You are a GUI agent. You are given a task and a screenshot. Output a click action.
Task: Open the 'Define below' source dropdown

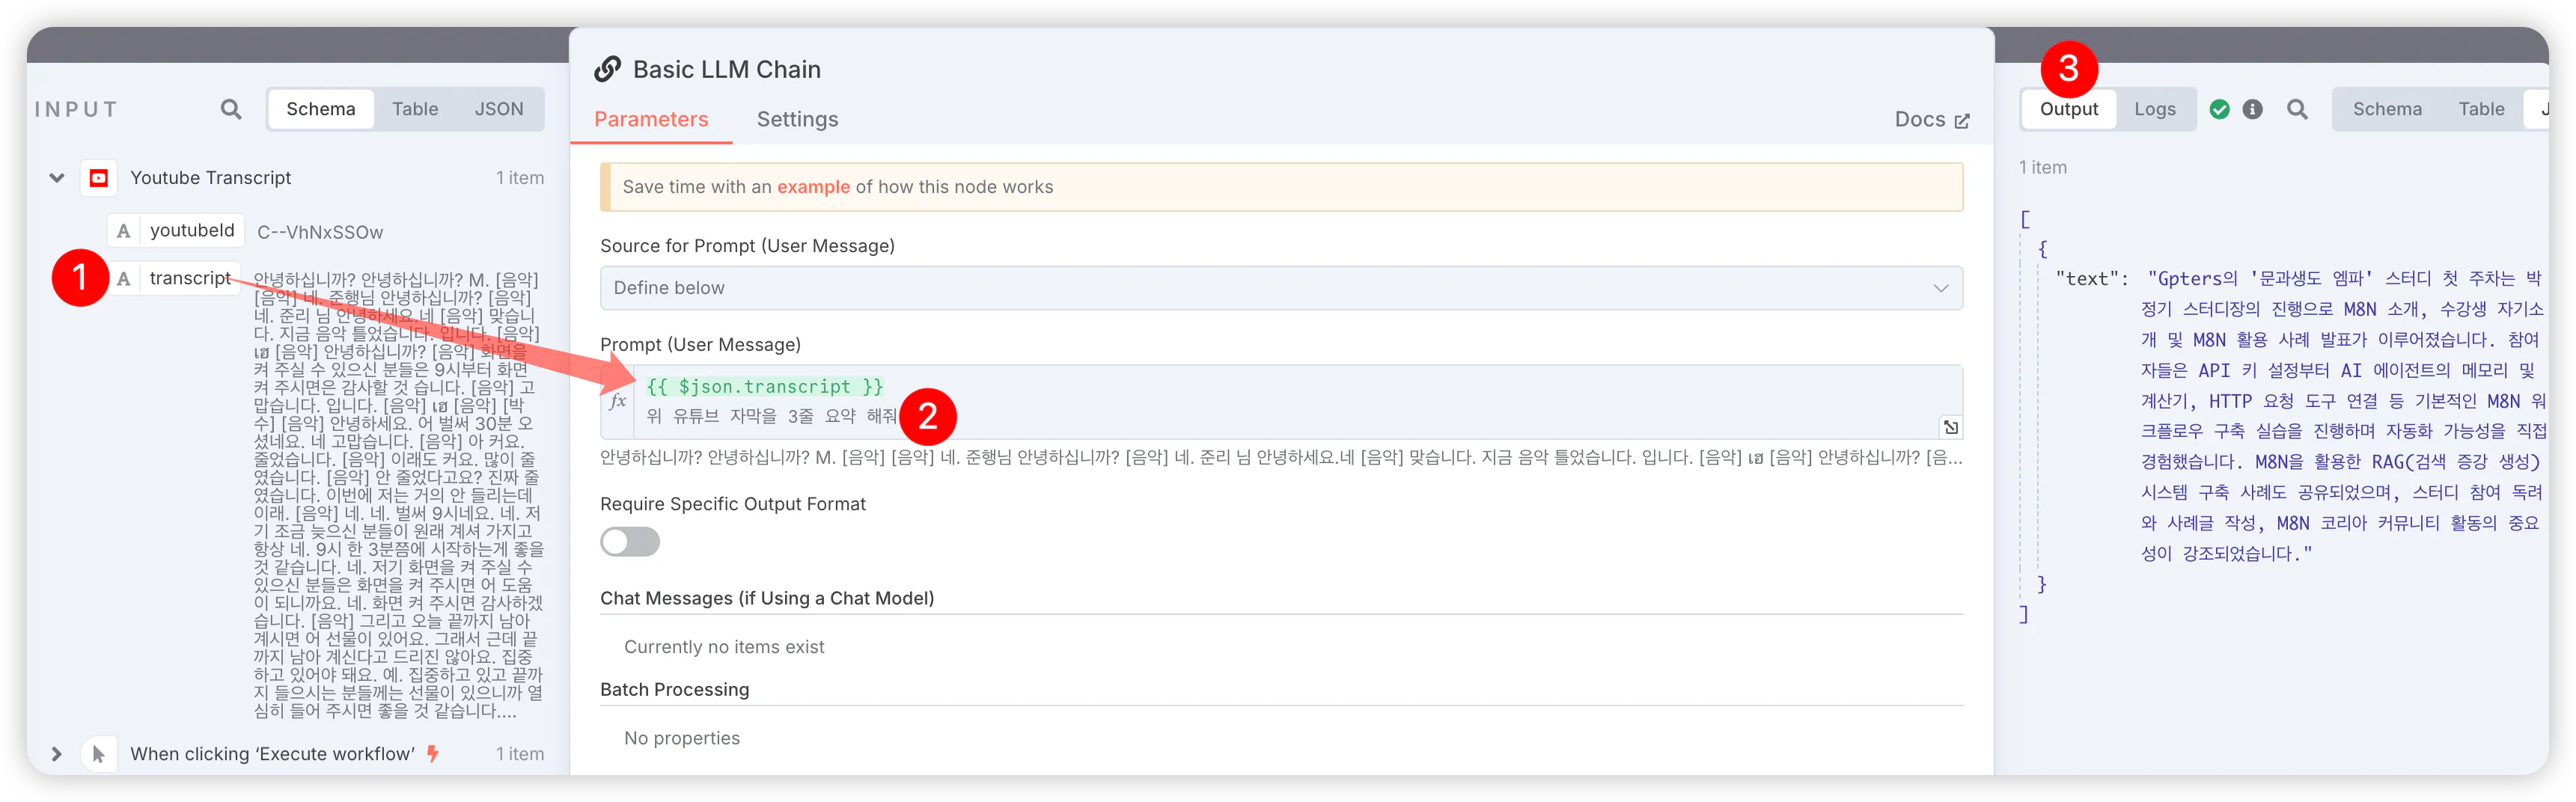[1281, 287]
